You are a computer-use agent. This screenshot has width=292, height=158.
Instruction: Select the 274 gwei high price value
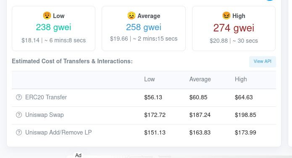tap(234, 28)
